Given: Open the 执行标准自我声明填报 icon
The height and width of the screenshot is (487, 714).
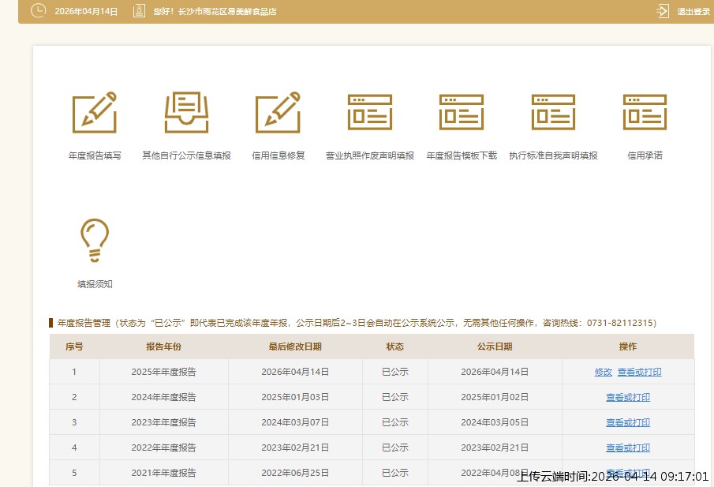Looking at the screenshot, I should [x=553, y=112].
